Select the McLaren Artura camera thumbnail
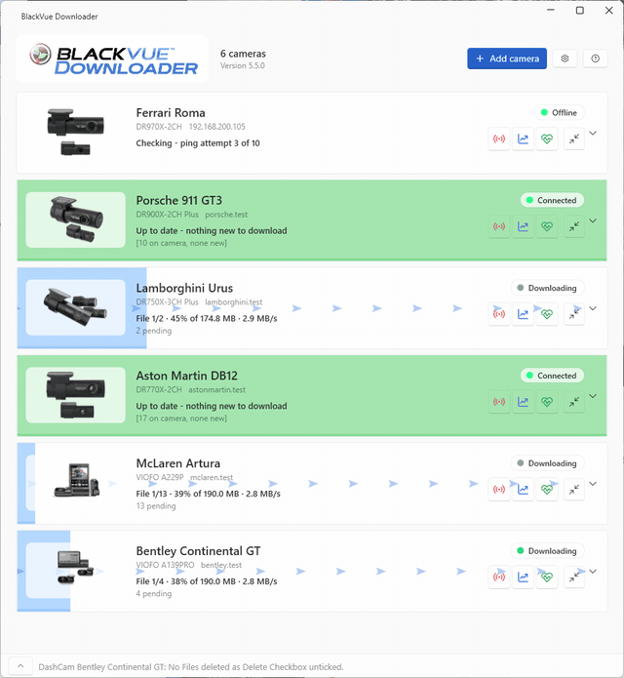The image size is (624, 678). [x=76, y=483]
